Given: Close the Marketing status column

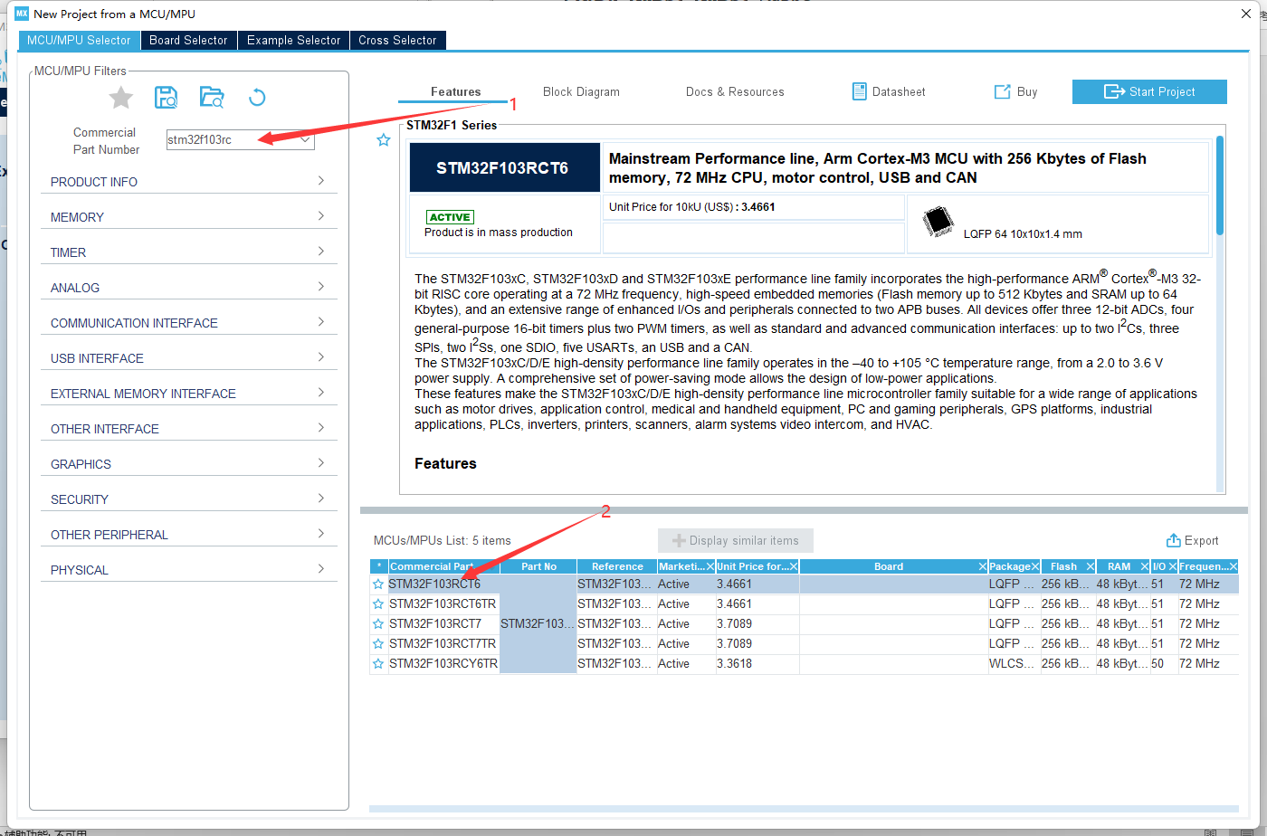Looking at the screenshot, I should pos(710,566).
